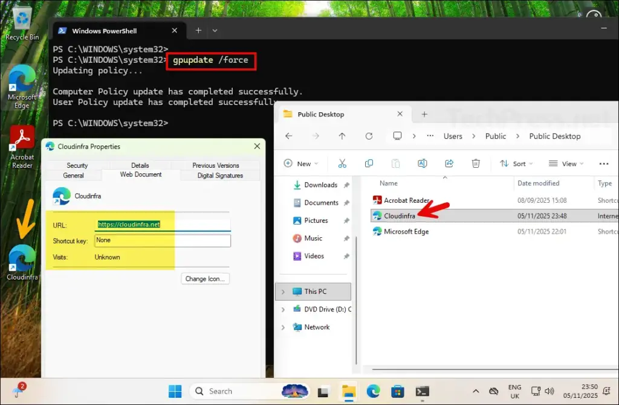The width and height of the screenshot is (619, 405).
Task: Open the Sort menu in Explorer
Action: pos(516,163)
